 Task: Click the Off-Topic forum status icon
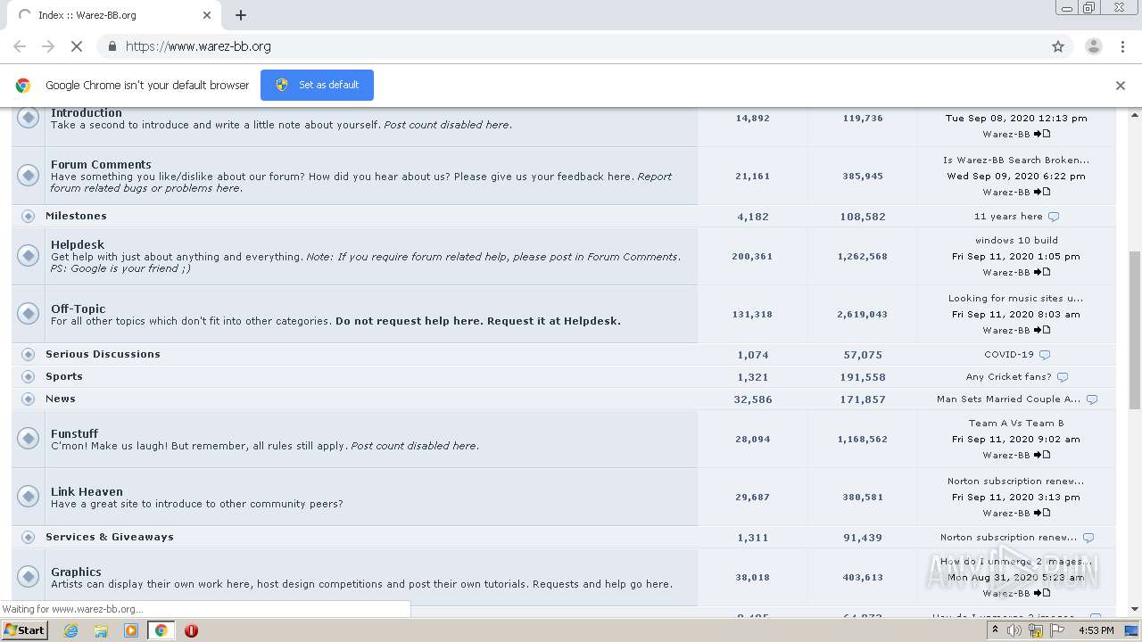pos(29,314)
